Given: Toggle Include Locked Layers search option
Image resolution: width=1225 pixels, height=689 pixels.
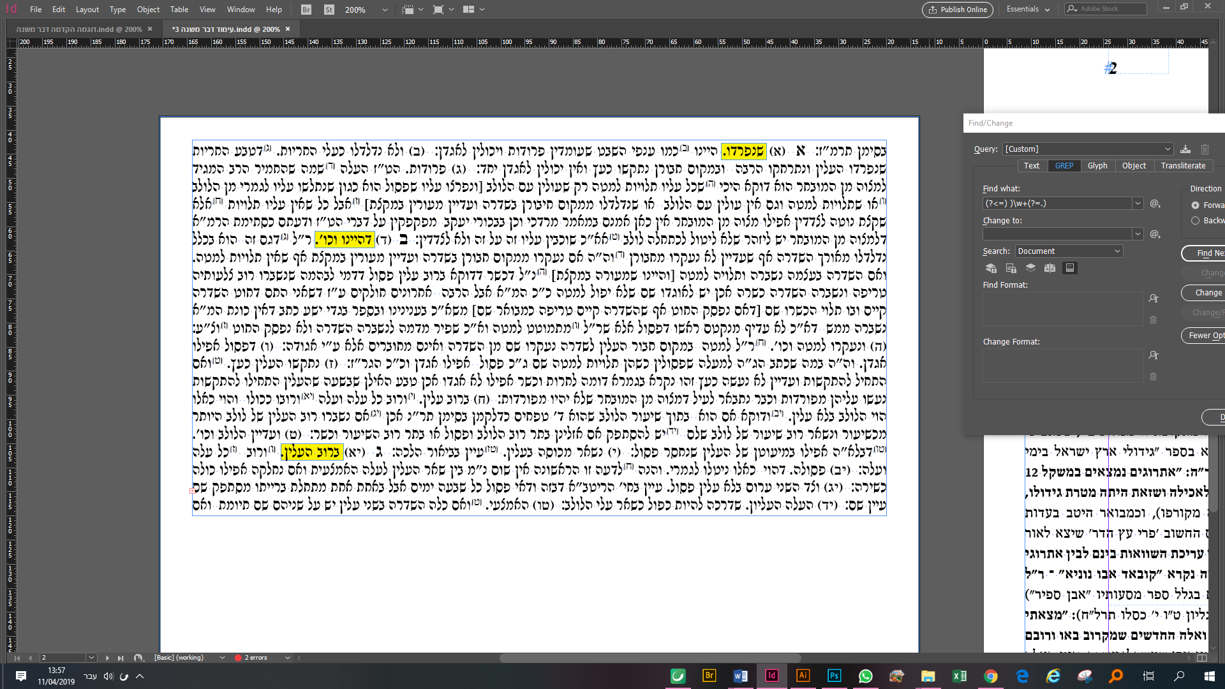Looking at the screenshot, I should [991, 268].
